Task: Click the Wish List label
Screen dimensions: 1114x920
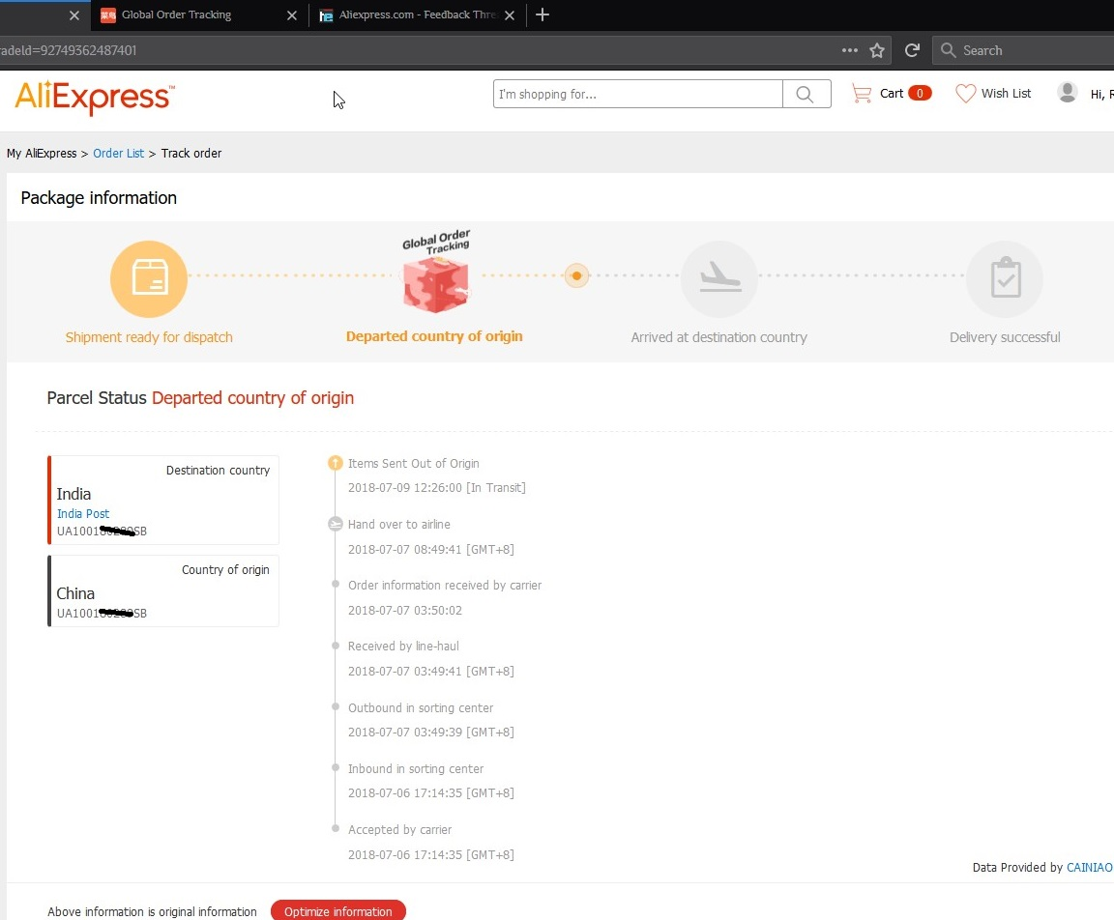Action: coord(1006,94)
